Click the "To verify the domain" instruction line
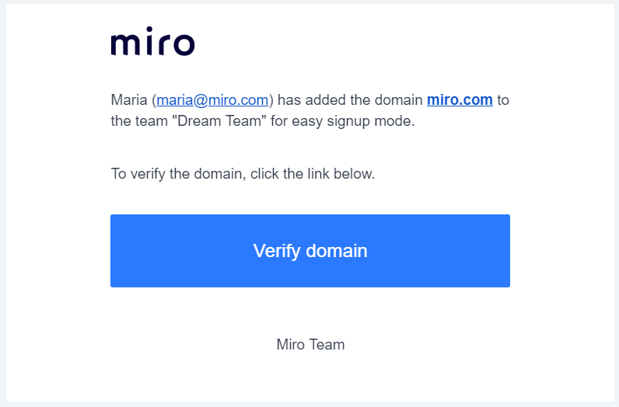The height and width of the screenshot is (407, 619). [x=243, y=174]
